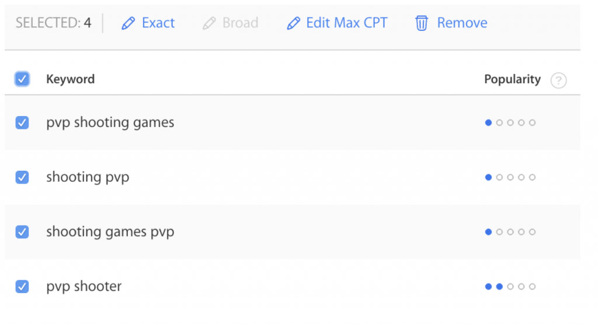Uncheck the 'pvp shooting games' checkbox
This screenshot has height=324, width=598.
(x=22, y=122)
